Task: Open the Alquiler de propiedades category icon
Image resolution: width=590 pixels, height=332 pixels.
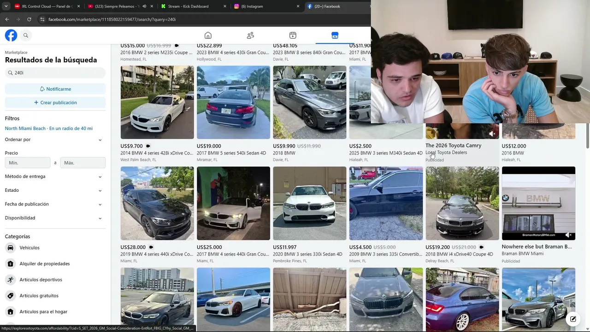Action: (11, 264)
